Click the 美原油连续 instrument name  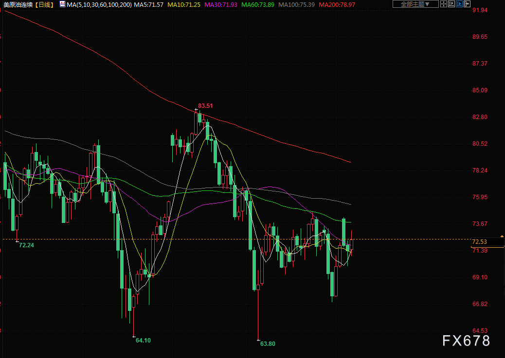pyautogui.click(x=17, y=4)
